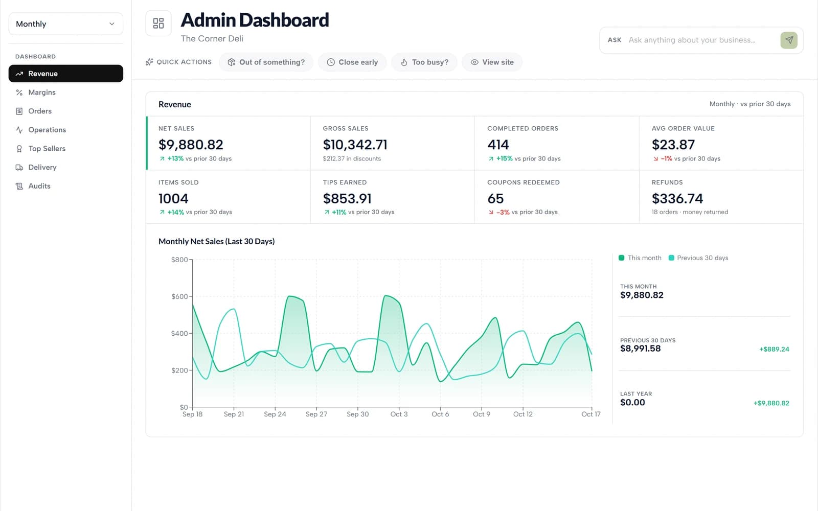Click the eye icon in View site
This screenshot has height=511, width=818.
[x=474, y=62]
